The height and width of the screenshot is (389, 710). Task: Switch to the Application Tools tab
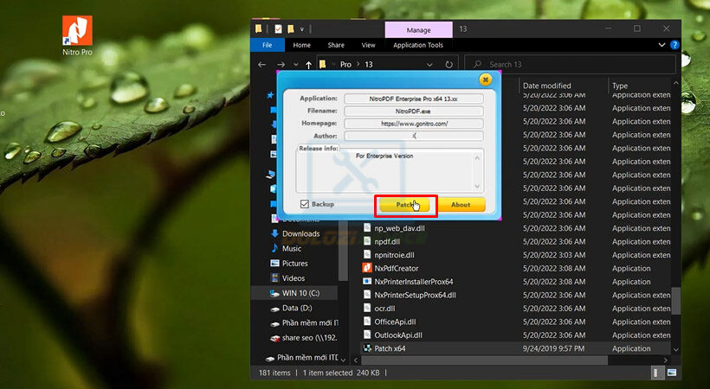[x=417, y=45]
